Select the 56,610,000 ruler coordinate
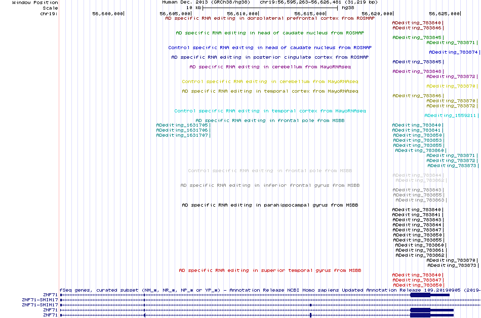481x318 pixels. [x=243, y=14]
